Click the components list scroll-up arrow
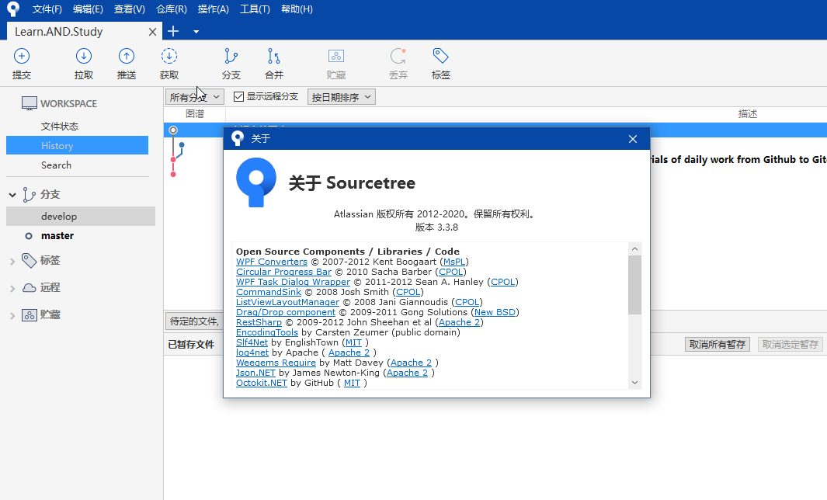The height and width of the screenshot is (500, 827). pyautogui.click(x=635, y=249)
